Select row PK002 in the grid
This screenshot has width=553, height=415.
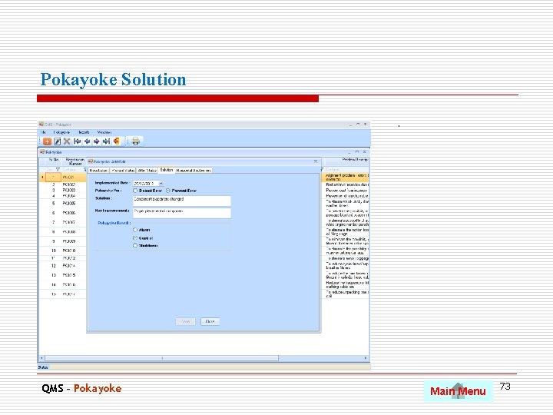coord(62,184)
